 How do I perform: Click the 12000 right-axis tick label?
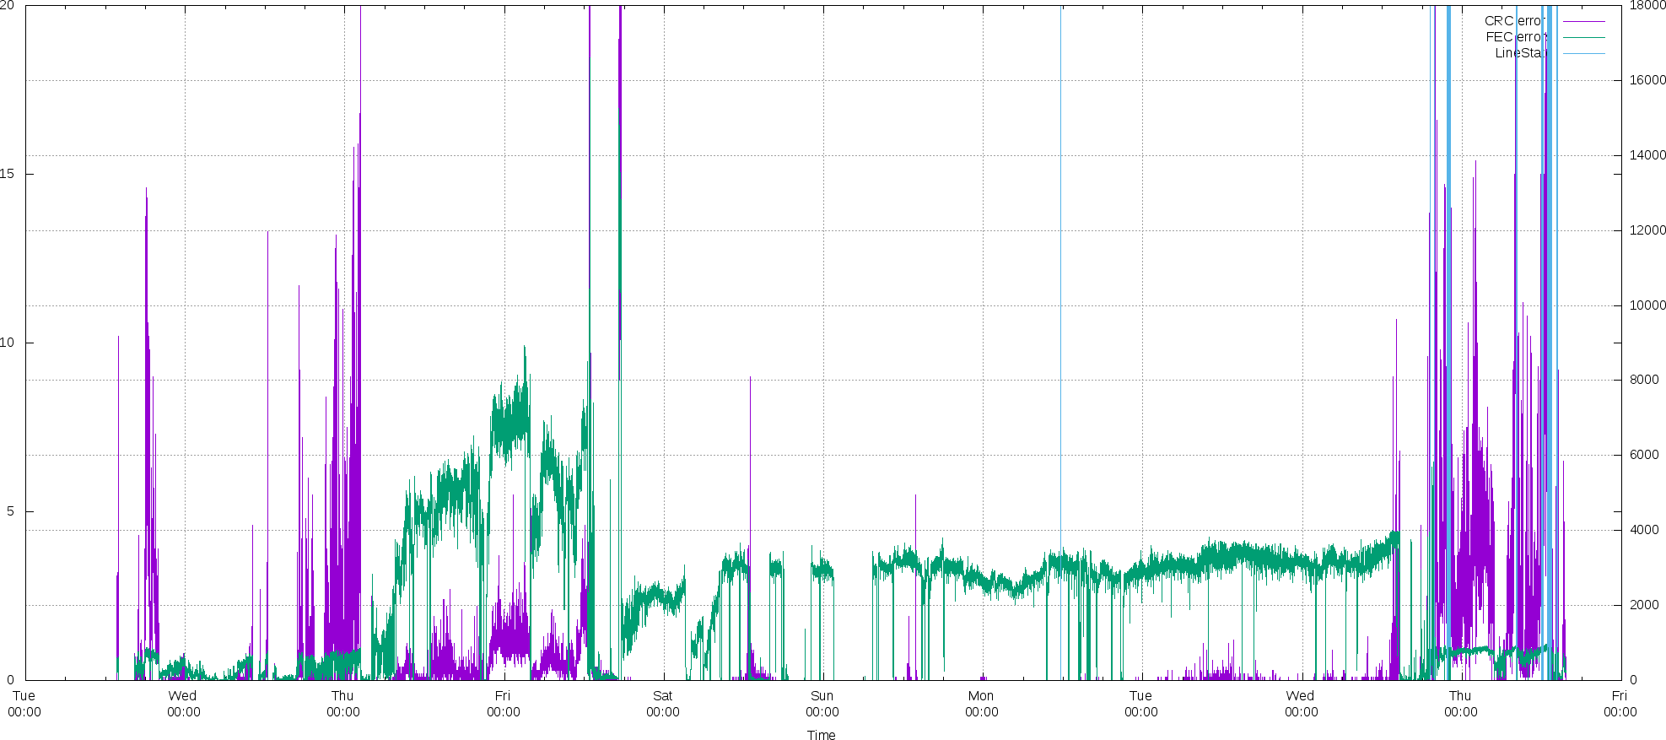point(1647,230)
